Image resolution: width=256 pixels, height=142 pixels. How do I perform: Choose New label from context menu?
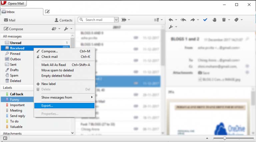[x=64, y=84]
